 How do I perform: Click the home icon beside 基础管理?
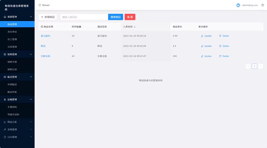coord(5,17)
